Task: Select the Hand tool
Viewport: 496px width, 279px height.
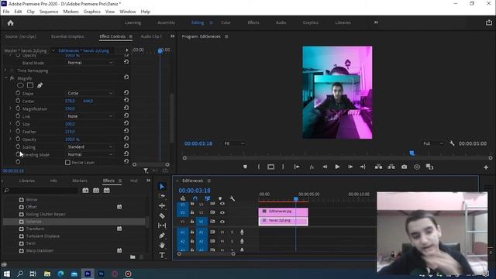Action: point(162,245)
